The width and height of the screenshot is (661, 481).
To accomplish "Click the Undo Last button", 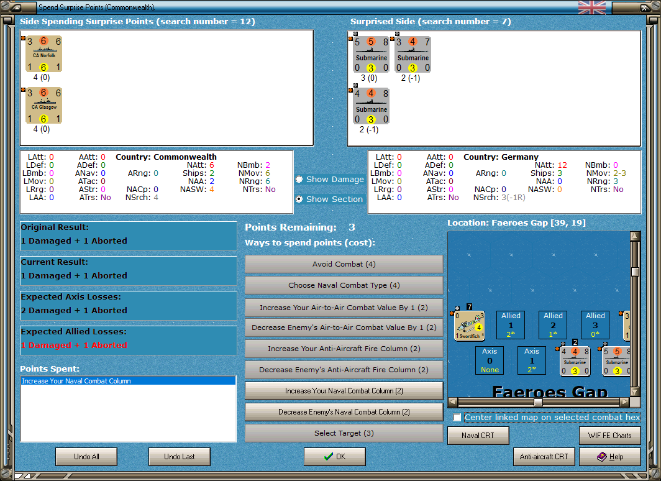I will pos(179,457).
